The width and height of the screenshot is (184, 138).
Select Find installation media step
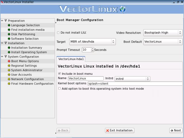[28, 30]
